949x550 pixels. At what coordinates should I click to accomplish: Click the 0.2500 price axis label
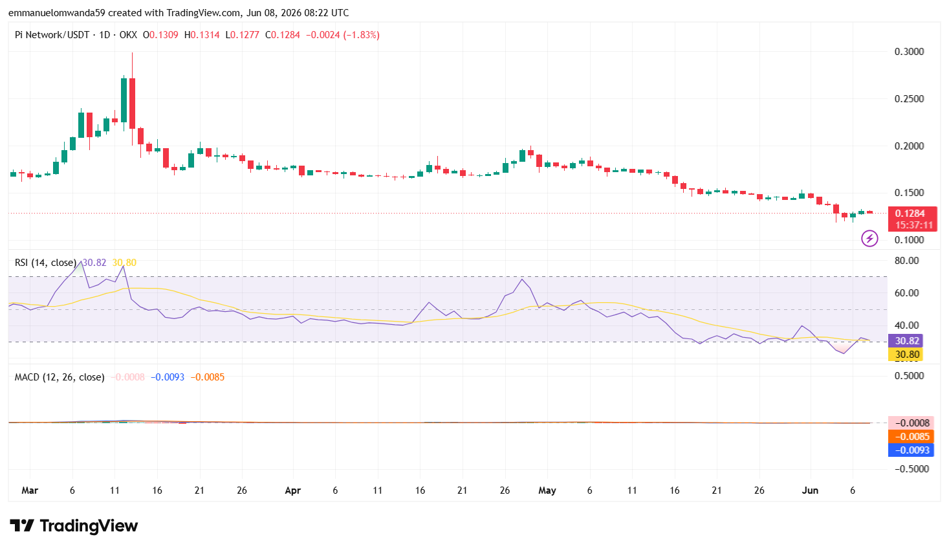click(x=909, y=99)
